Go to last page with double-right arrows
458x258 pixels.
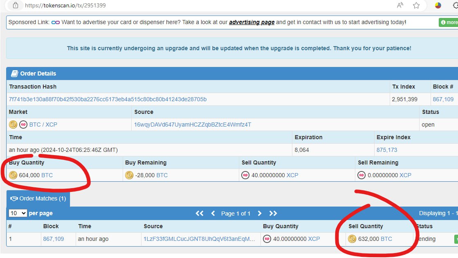tap(273, 214)
